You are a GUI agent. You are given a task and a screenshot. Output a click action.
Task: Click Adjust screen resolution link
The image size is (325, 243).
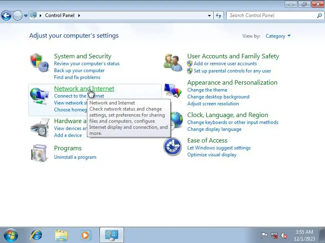point(213,104)
